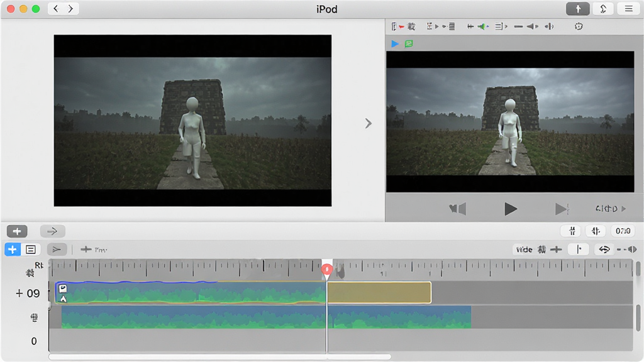Click the '0' label on the bottom track

coord(34,341)
